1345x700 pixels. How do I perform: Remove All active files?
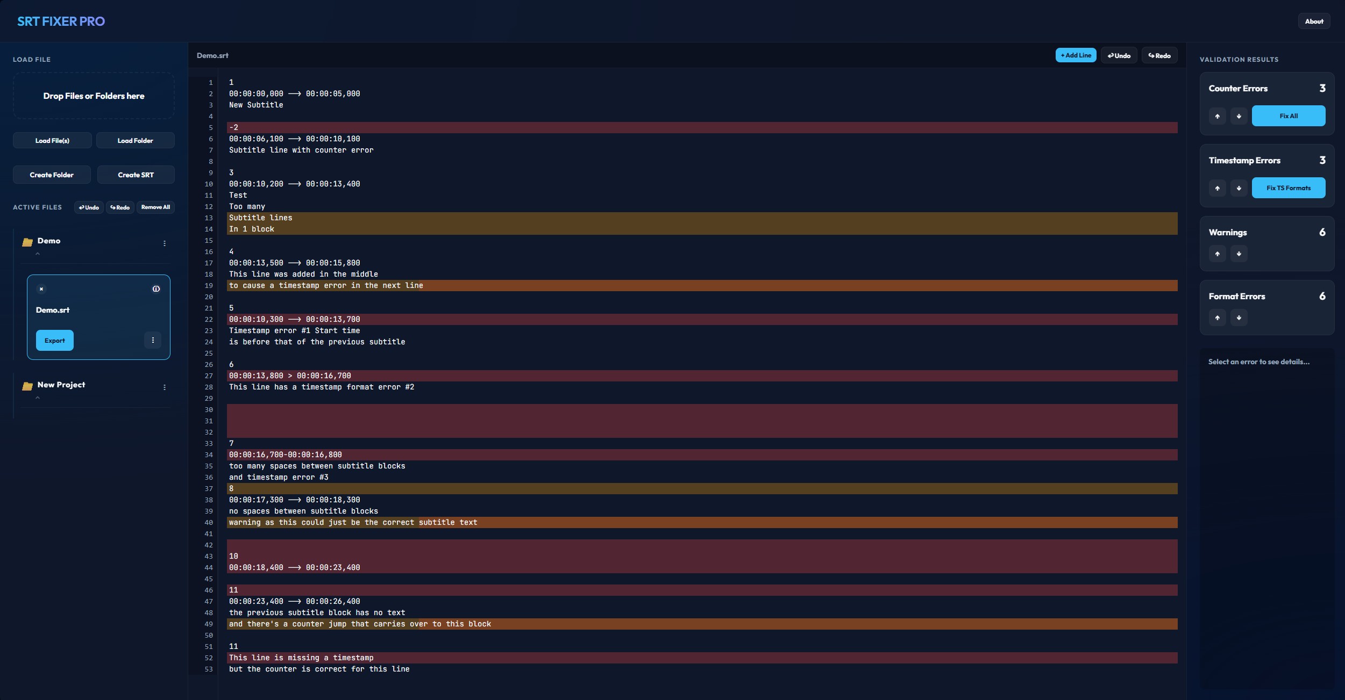(x=155, y=207)
